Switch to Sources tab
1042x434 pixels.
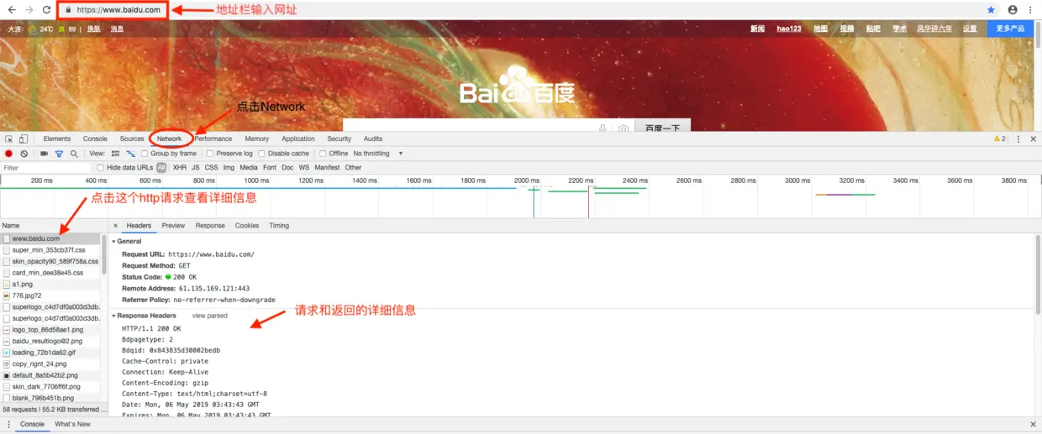pyautogui.click(x=132, y=139)
